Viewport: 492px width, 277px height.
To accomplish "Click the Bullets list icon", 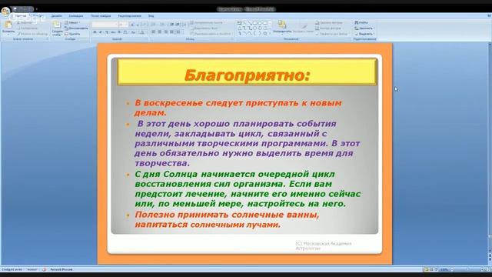I will 154,25.
